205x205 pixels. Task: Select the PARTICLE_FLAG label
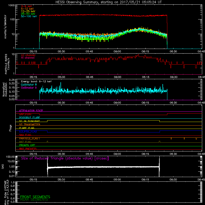[x=29, y=138]
